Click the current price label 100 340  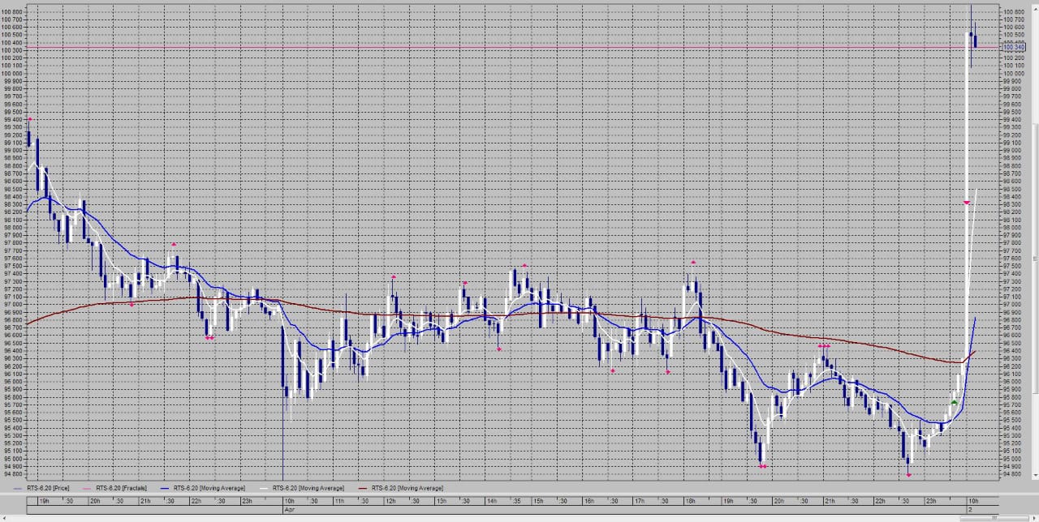(1014, 48)
